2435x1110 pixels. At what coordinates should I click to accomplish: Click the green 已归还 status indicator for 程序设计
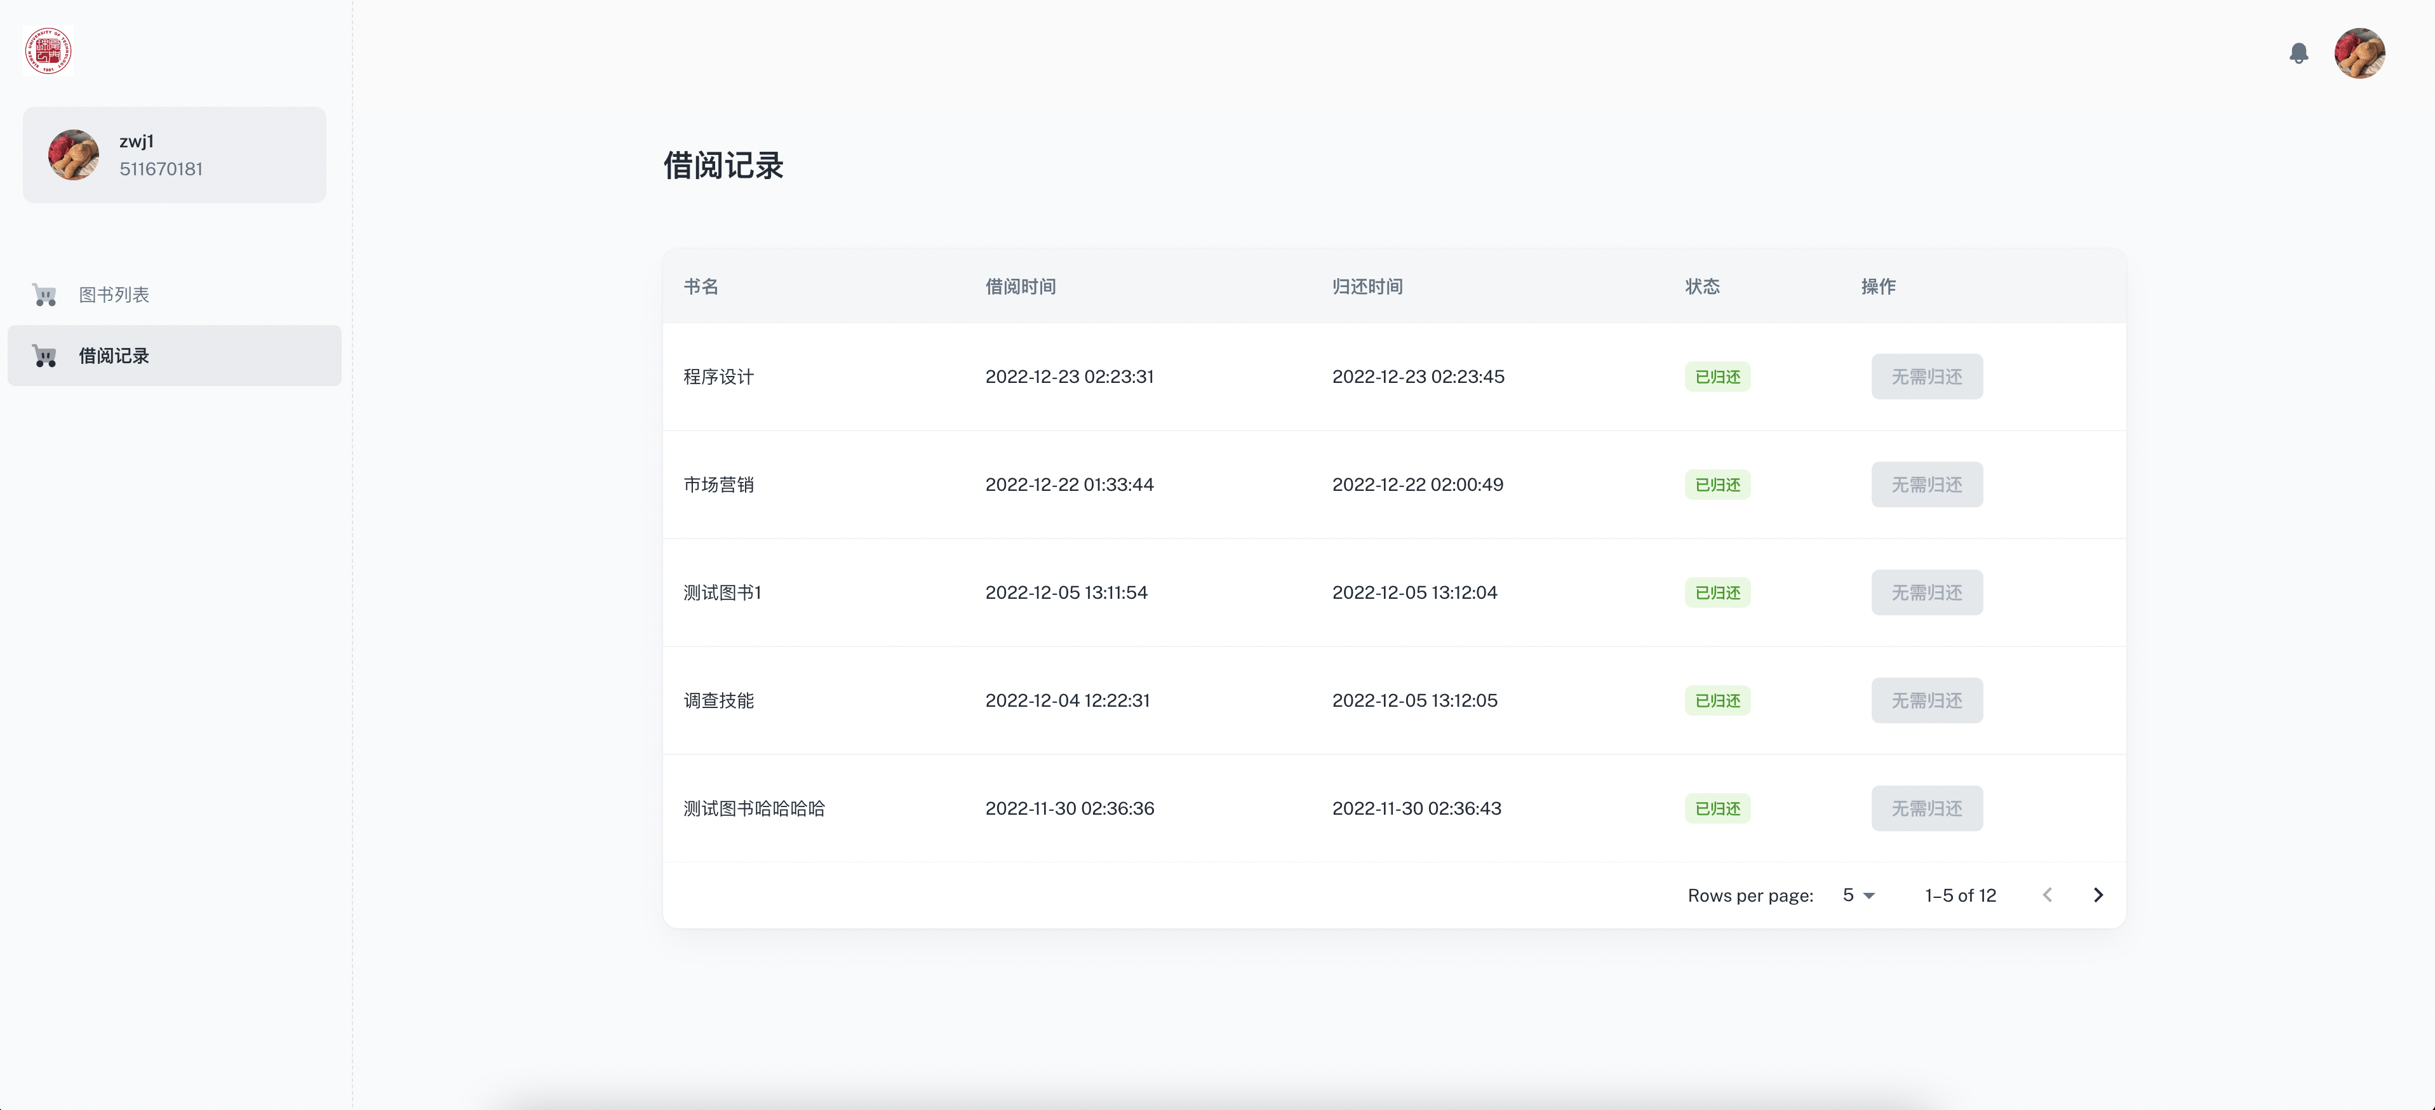coord(1717,377)
